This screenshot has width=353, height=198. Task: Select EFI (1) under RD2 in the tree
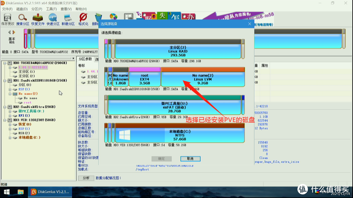click(x=24, y=116)
